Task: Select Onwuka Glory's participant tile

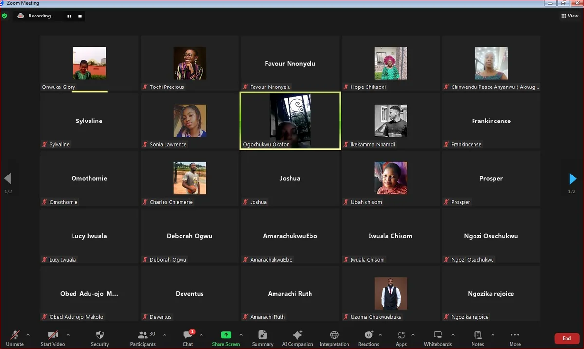Action: (90, 63)
